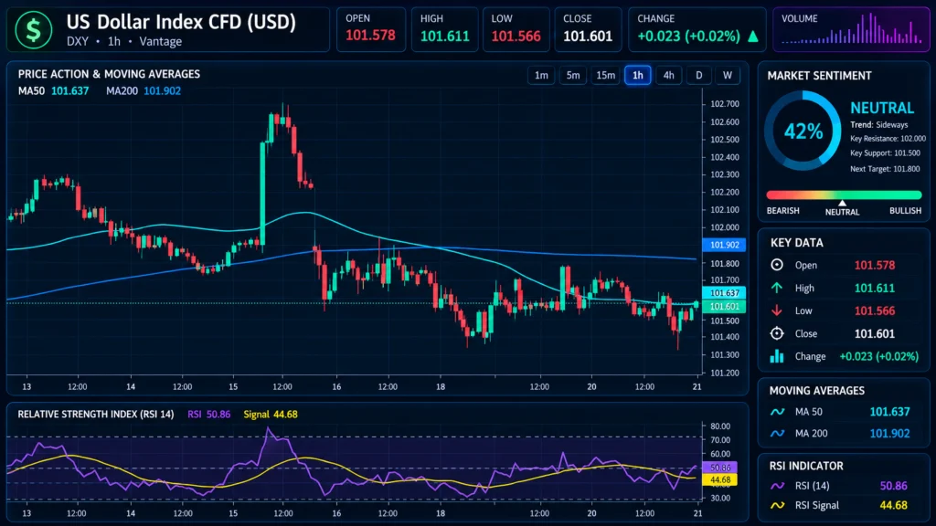
Task: Click the MA 200 value 101.902 in side panel
Action: tap(889, 434)
